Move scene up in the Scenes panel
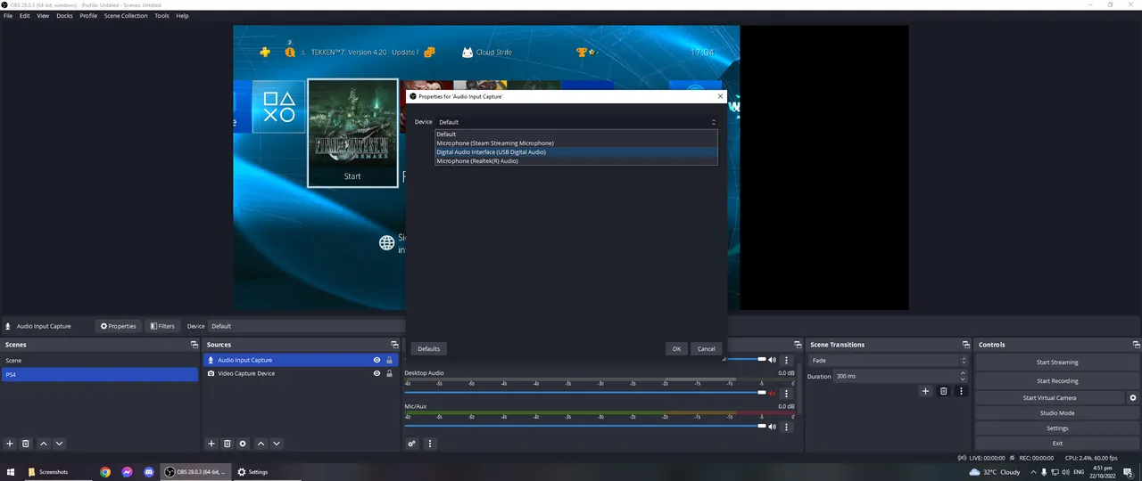Viewport: 1142px width, 481px height. [x=44, y=444]
